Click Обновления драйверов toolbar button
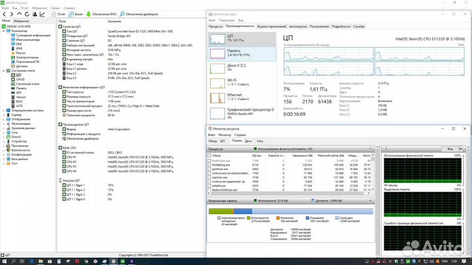The width and height of the screenshot is (472, 265). (139, 14)
